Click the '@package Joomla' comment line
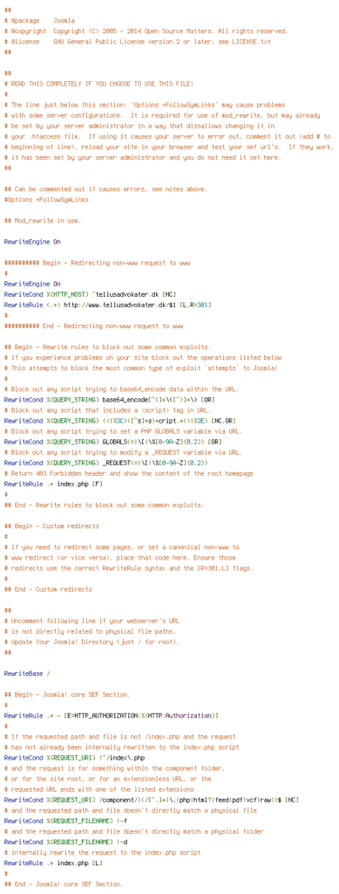 [39, 21]
